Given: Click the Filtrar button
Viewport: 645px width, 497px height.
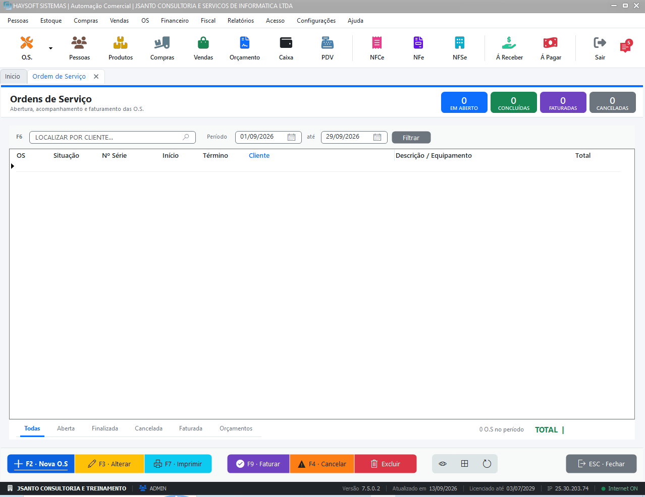Looking at the screenshot, I should [x=411, y=138].
